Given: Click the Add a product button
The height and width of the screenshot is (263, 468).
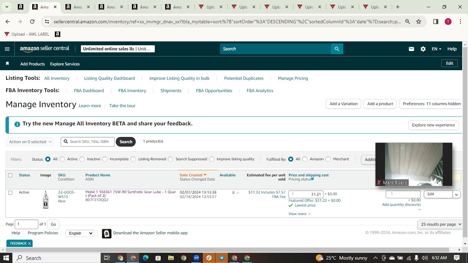Looking at the screenshot, I should tap(380, 104).
